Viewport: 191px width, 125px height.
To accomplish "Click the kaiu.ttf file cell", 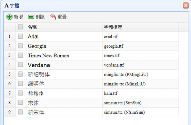I will click(141, 94).
